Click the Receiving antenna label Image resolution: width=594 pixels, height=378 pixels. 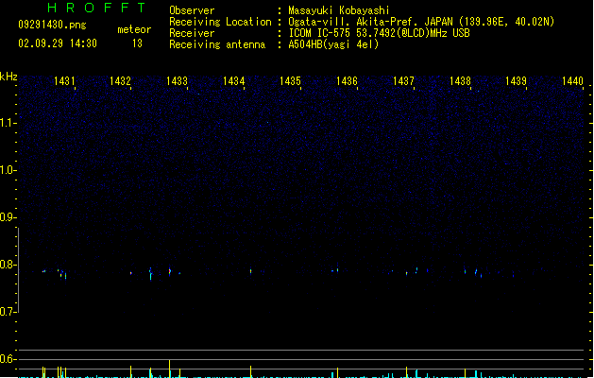tap(217, 44)
